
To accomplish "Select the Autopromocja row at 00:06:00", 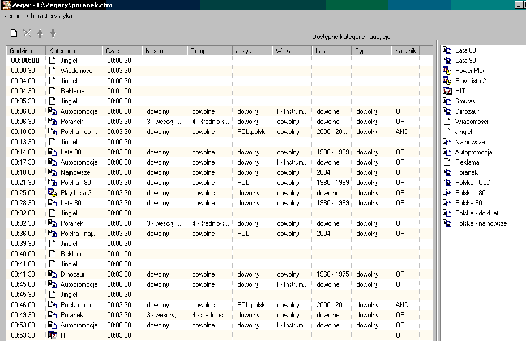I will point(219,111).
